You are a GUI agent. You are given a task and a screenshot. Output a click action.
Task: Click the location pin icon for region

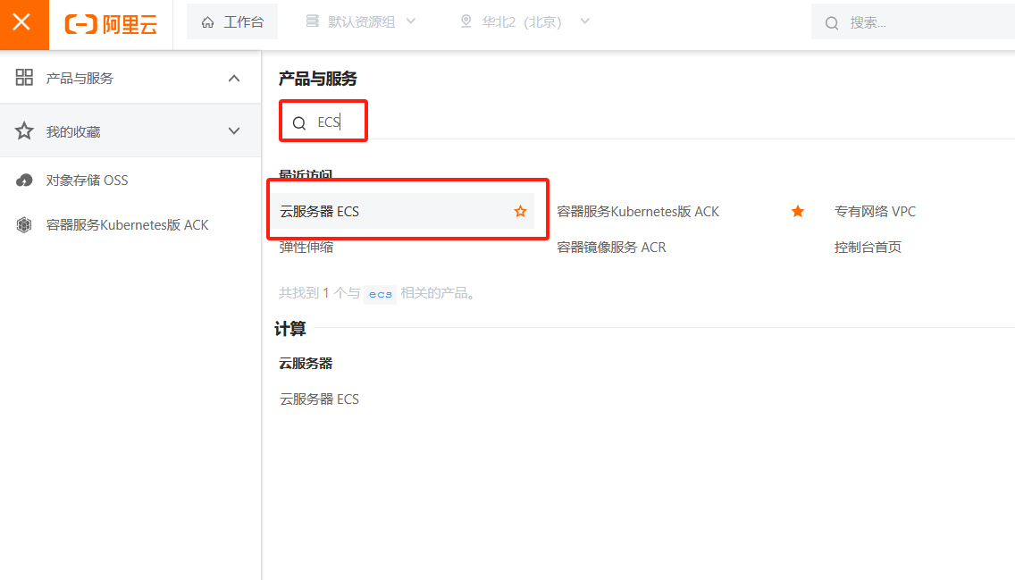[x=466, y=21]
